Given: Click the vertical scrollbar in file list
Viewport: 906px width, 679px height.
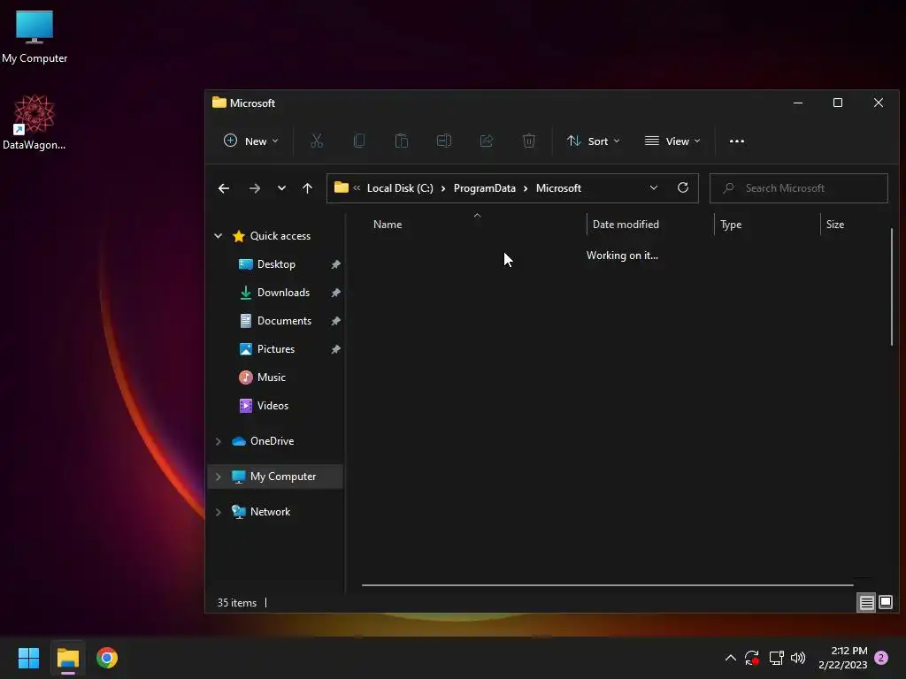Looking at the screenshot, I should [892, 287].
